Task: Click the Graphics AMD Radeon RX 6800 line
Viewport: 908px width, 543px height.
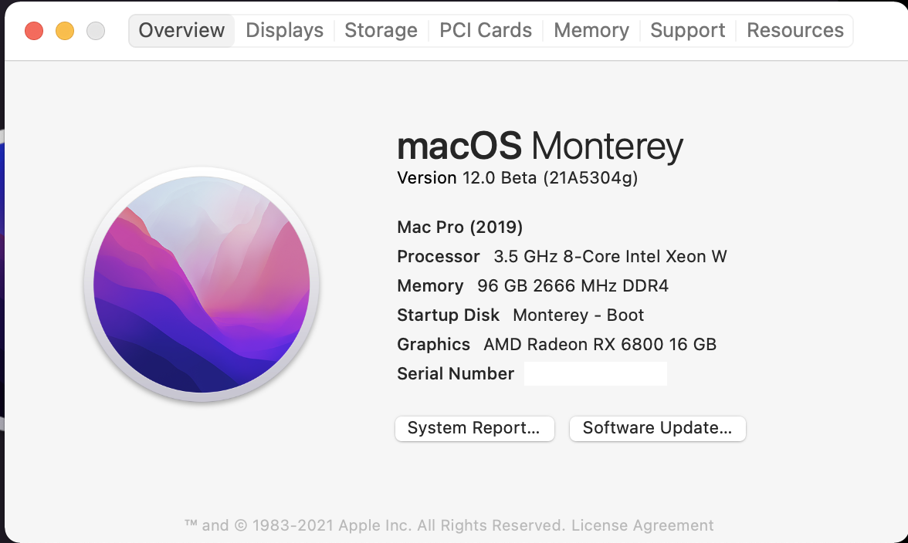Action: click(x=556, y=345)
